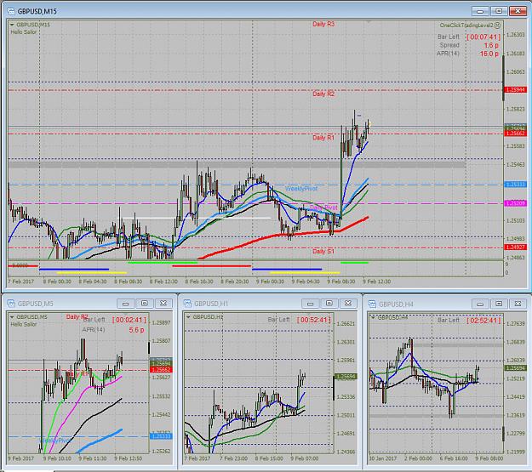Click the M5 APR(14) value 5.6 p
532x472 pixels.
136,330
